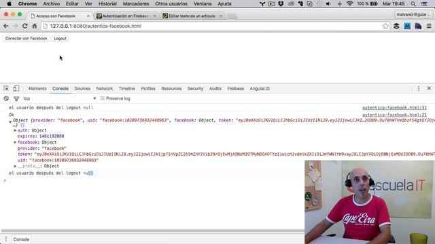The width and height of the screenshot is (435, 244).
Task: Click the Logout button
Action: point(60,39)
